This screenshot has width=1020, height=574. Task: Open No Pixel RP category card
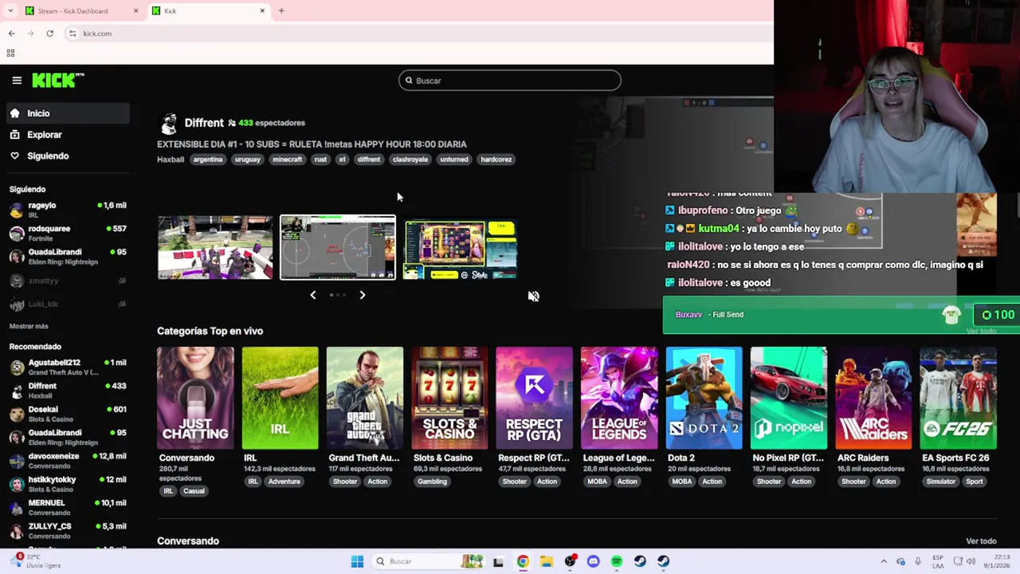point(788,398)
